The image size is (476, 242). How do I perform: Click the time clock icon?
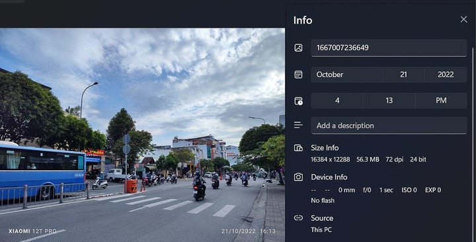(298, 101)
